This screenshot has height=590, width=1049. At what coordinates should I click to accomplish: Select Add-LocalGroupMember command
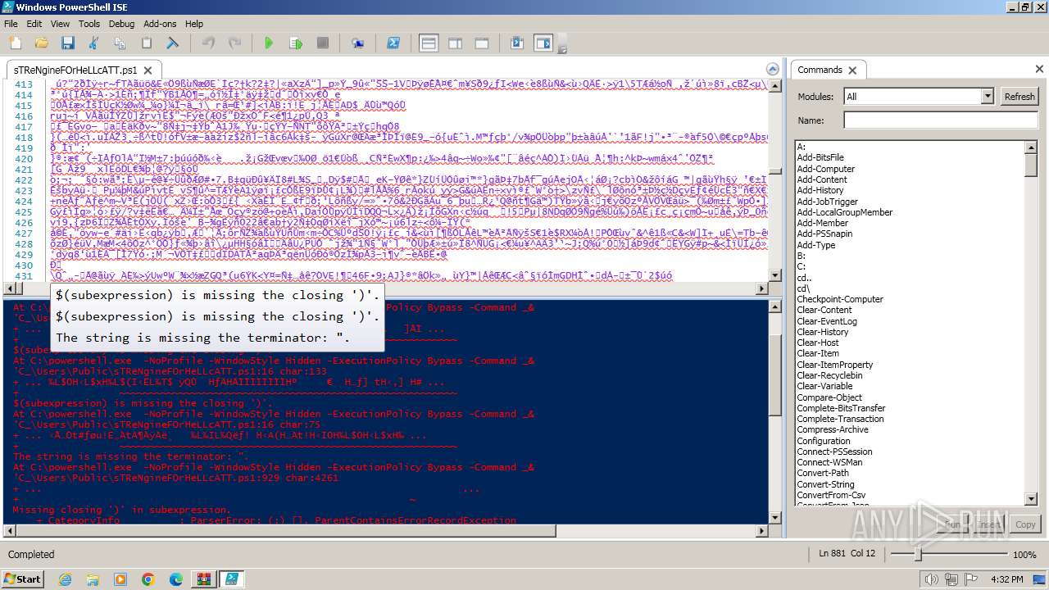[x=845, y=212]
